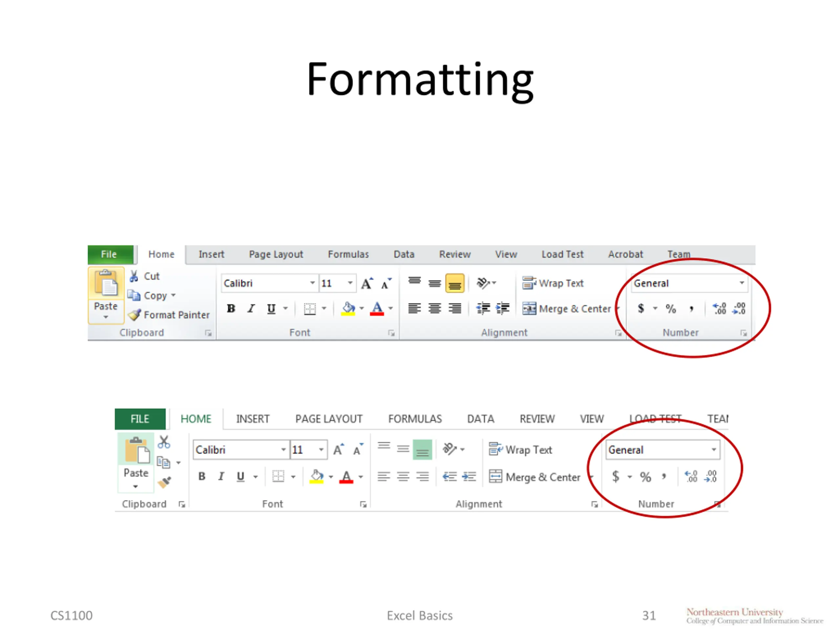The image size is (840, 630).
Task: Click yellow fill color bucket in upper ribbon
Action: pos(348,308)
